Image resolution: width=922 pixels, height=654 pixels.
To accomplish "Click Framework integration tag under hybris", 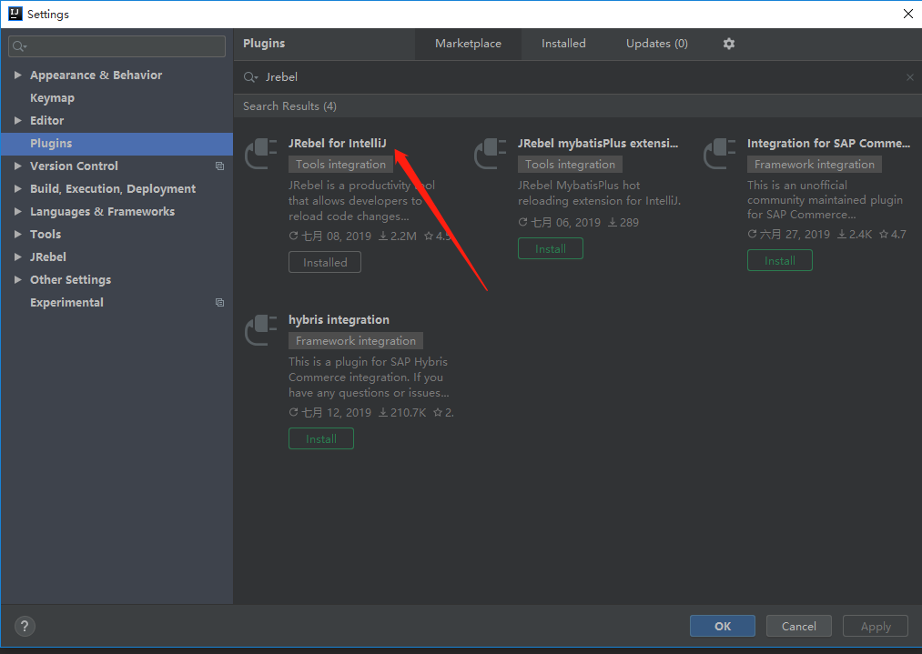I will pyautogui.click(x=356, y=341).
